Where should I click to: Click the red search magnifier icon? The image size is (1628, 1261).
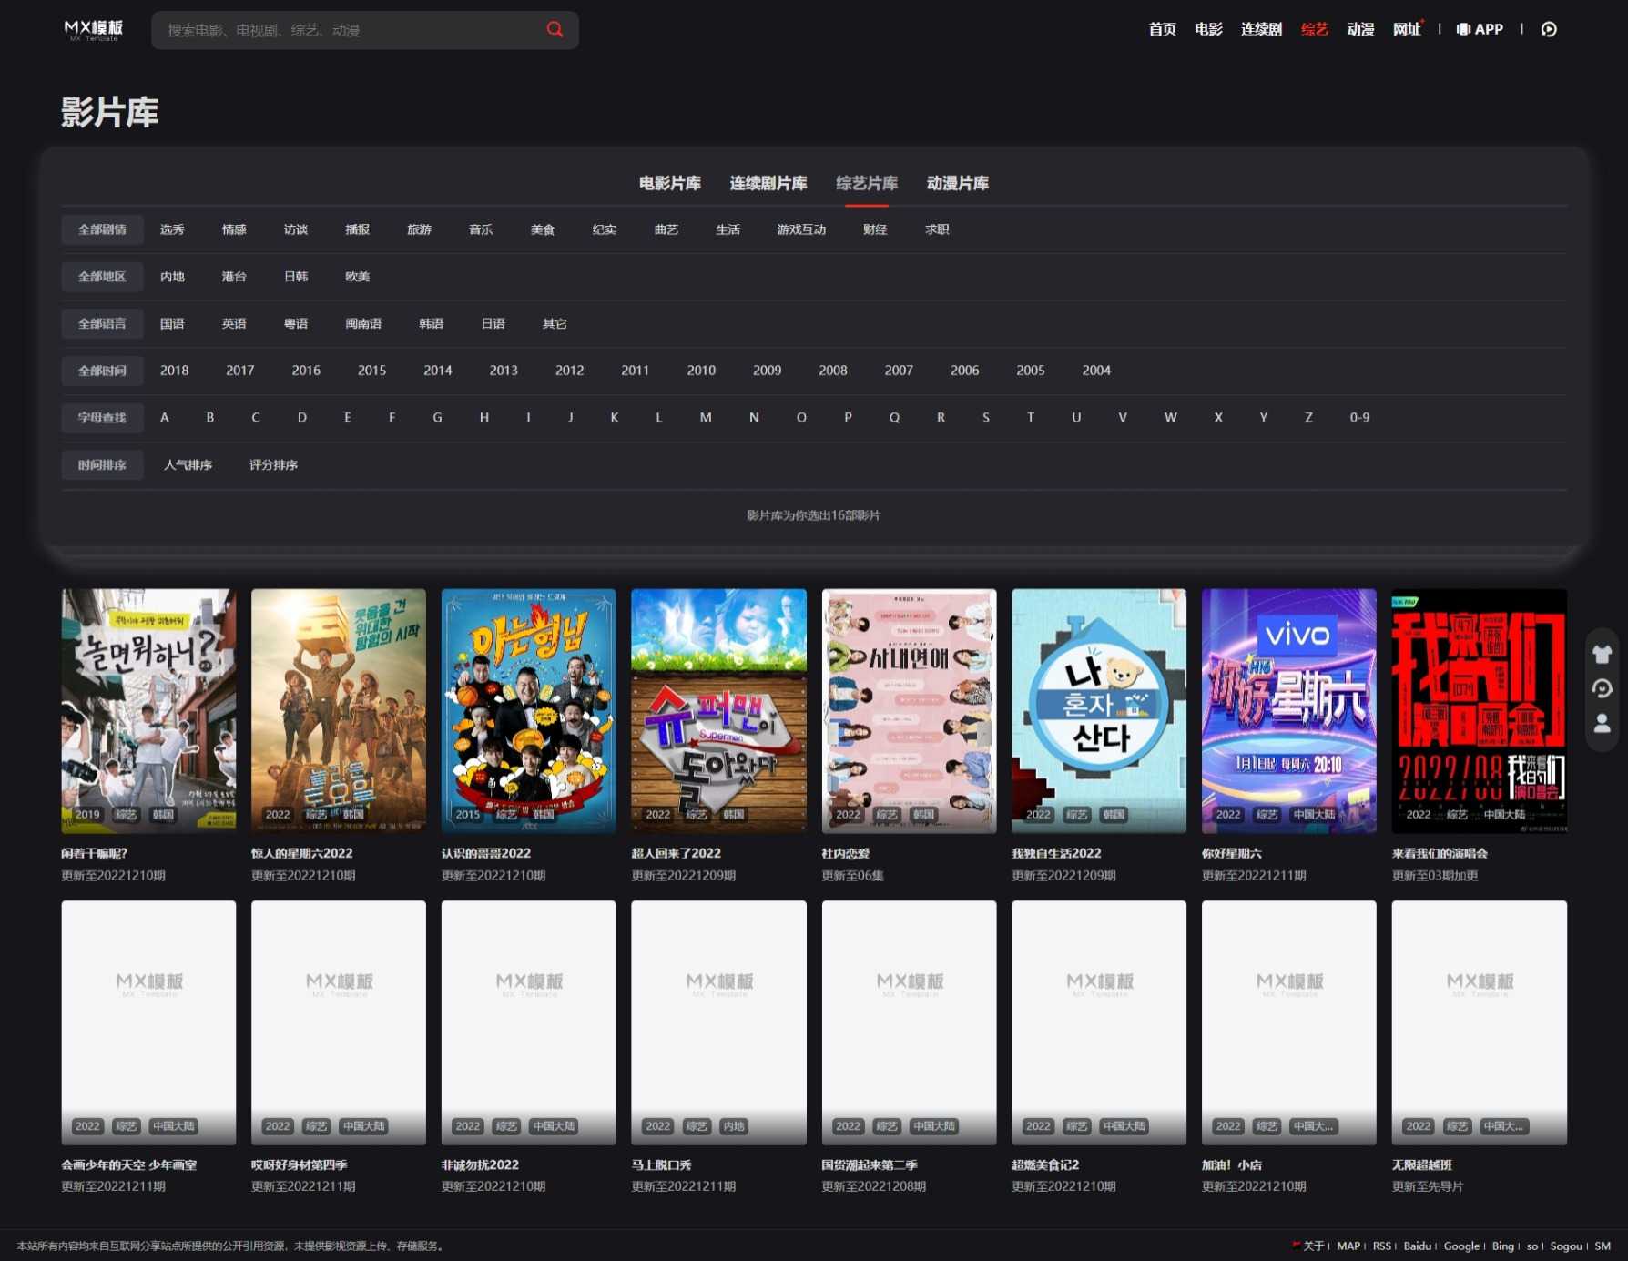pyautogui.click(x=555, y=29)
